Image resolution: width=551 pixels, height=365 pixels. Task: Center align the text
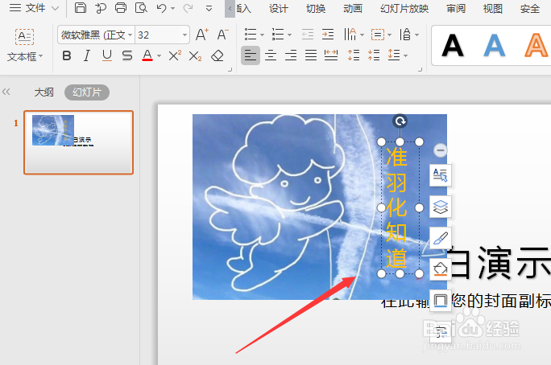271,55
